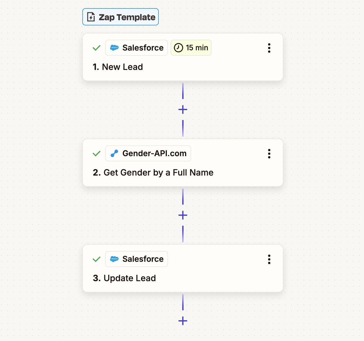The image size is (364, 341).
Task: Open the Salesforce app selector on step 1
Action: pyautogui.click(x=137, y=48)
